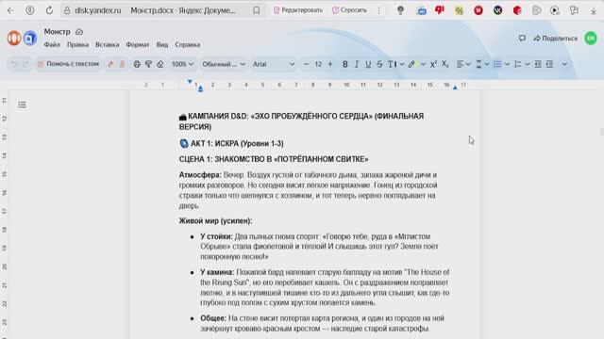Toggle the numbered list button
Viewport: 604px width, 339px height.
518,64
